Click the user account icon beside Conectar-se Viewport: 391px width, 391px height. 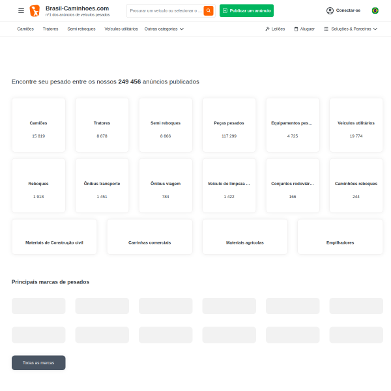tap(330, 10)
